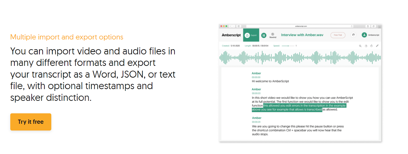Open the search magnifier icon in the editor
Screen dimensions: 408x154
360,46
